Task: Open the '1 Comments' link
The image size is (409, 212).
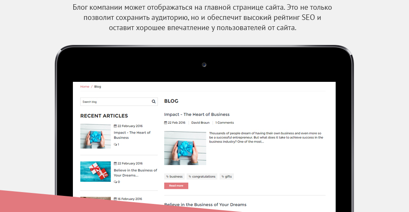Action: 225,123
